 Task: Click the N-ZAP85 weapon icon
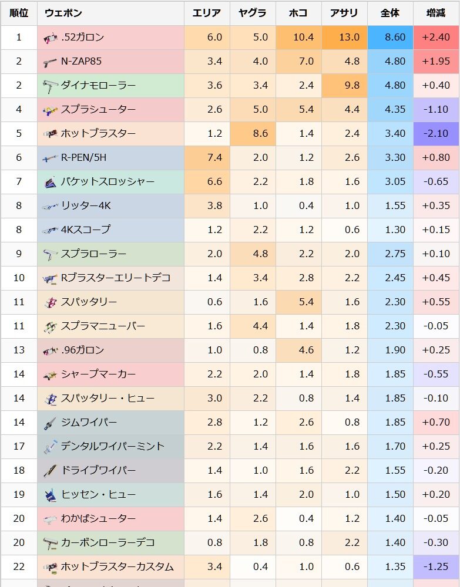(x=50, y=62)
